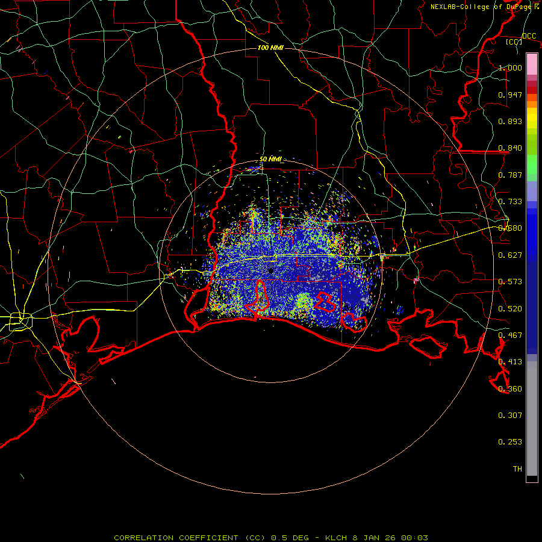Click the KLCH 8 JAN 26 00:03 timestamp
Viewport: 542px width, 542px height.
[376, 538]
